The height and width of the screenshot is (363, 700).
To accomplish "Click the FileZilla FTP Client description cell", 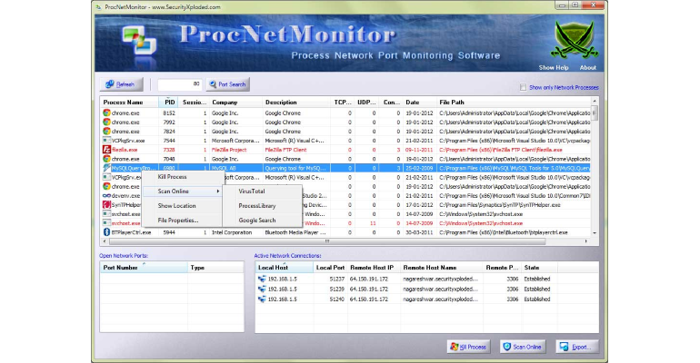I will [285, 150].
